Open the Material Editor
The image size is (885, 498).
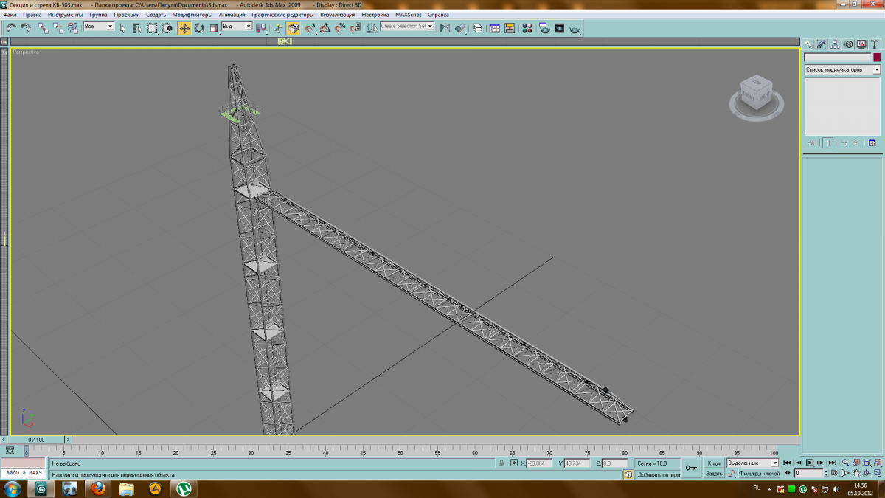point(527,28)
